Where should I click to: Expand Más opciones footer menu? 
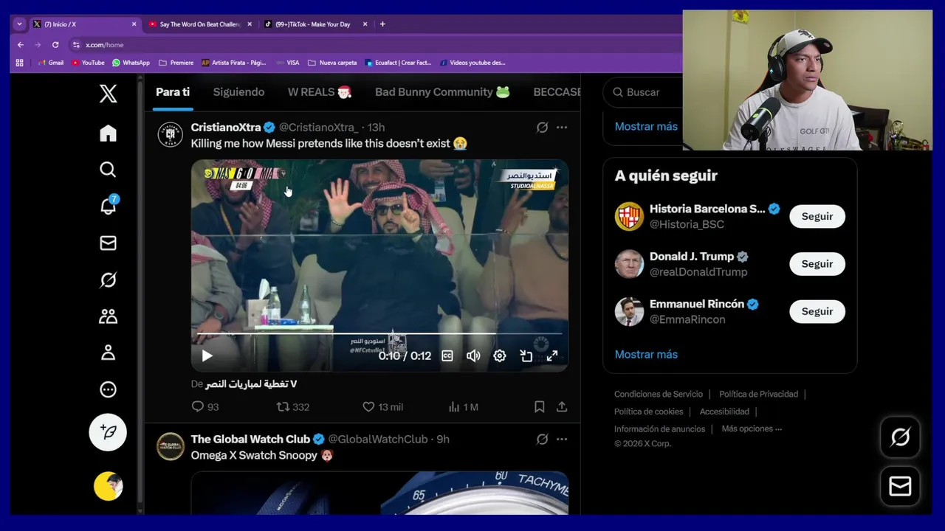coord(752,429)
